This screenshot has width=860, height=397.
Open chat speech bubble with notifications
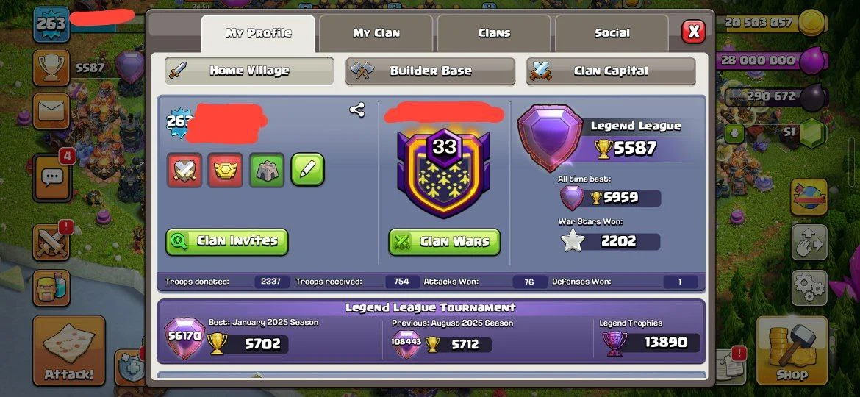pyautogui.click(x=52, y=177)
